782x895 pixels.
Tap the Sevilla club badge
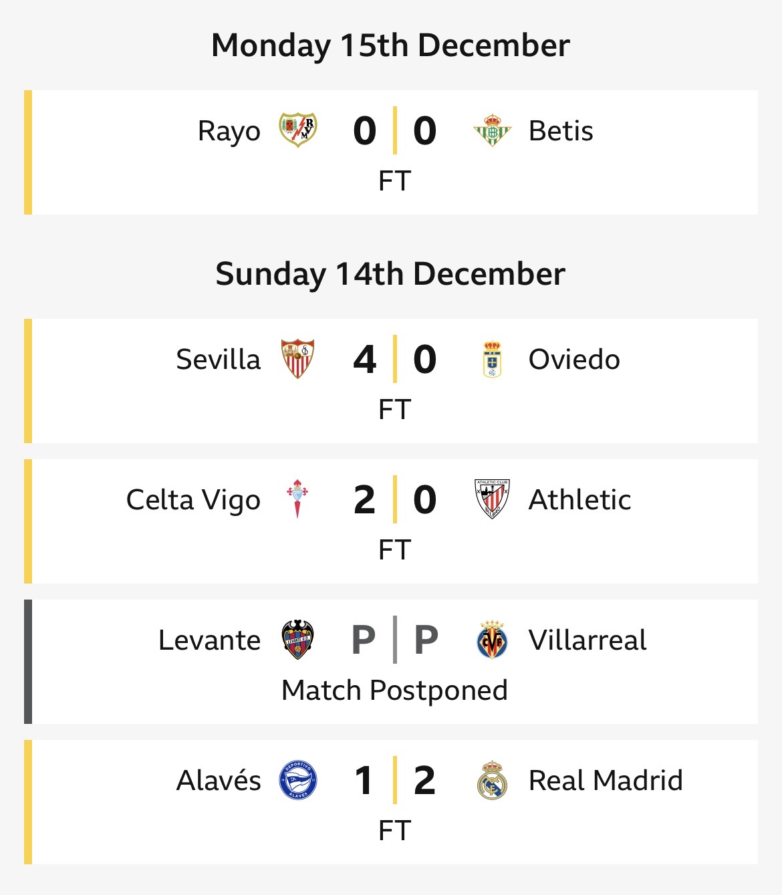pos(297,359)
